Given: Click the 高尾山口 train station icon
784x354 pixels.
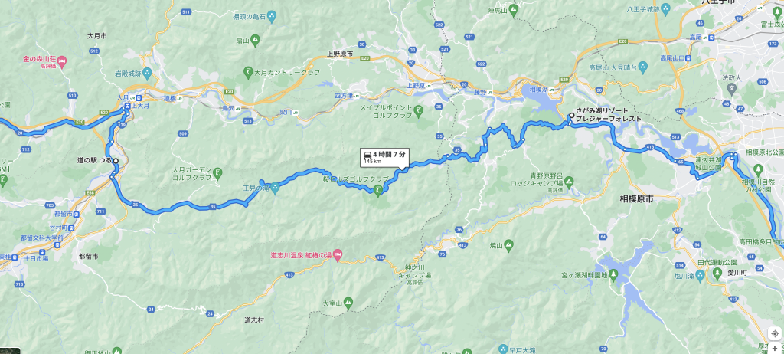Looking at the screenshot, I should pos(689,58).
